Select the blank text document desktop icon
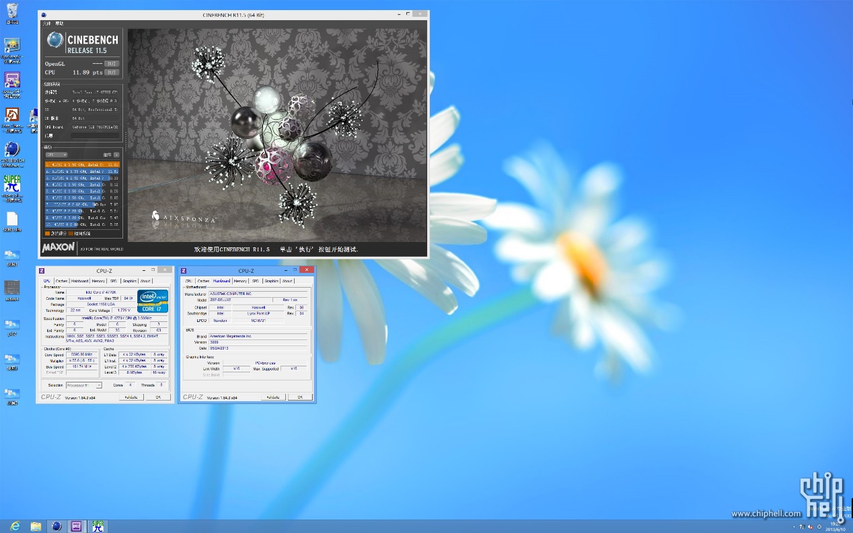This screenshot has width=853, height=533. 11,221
